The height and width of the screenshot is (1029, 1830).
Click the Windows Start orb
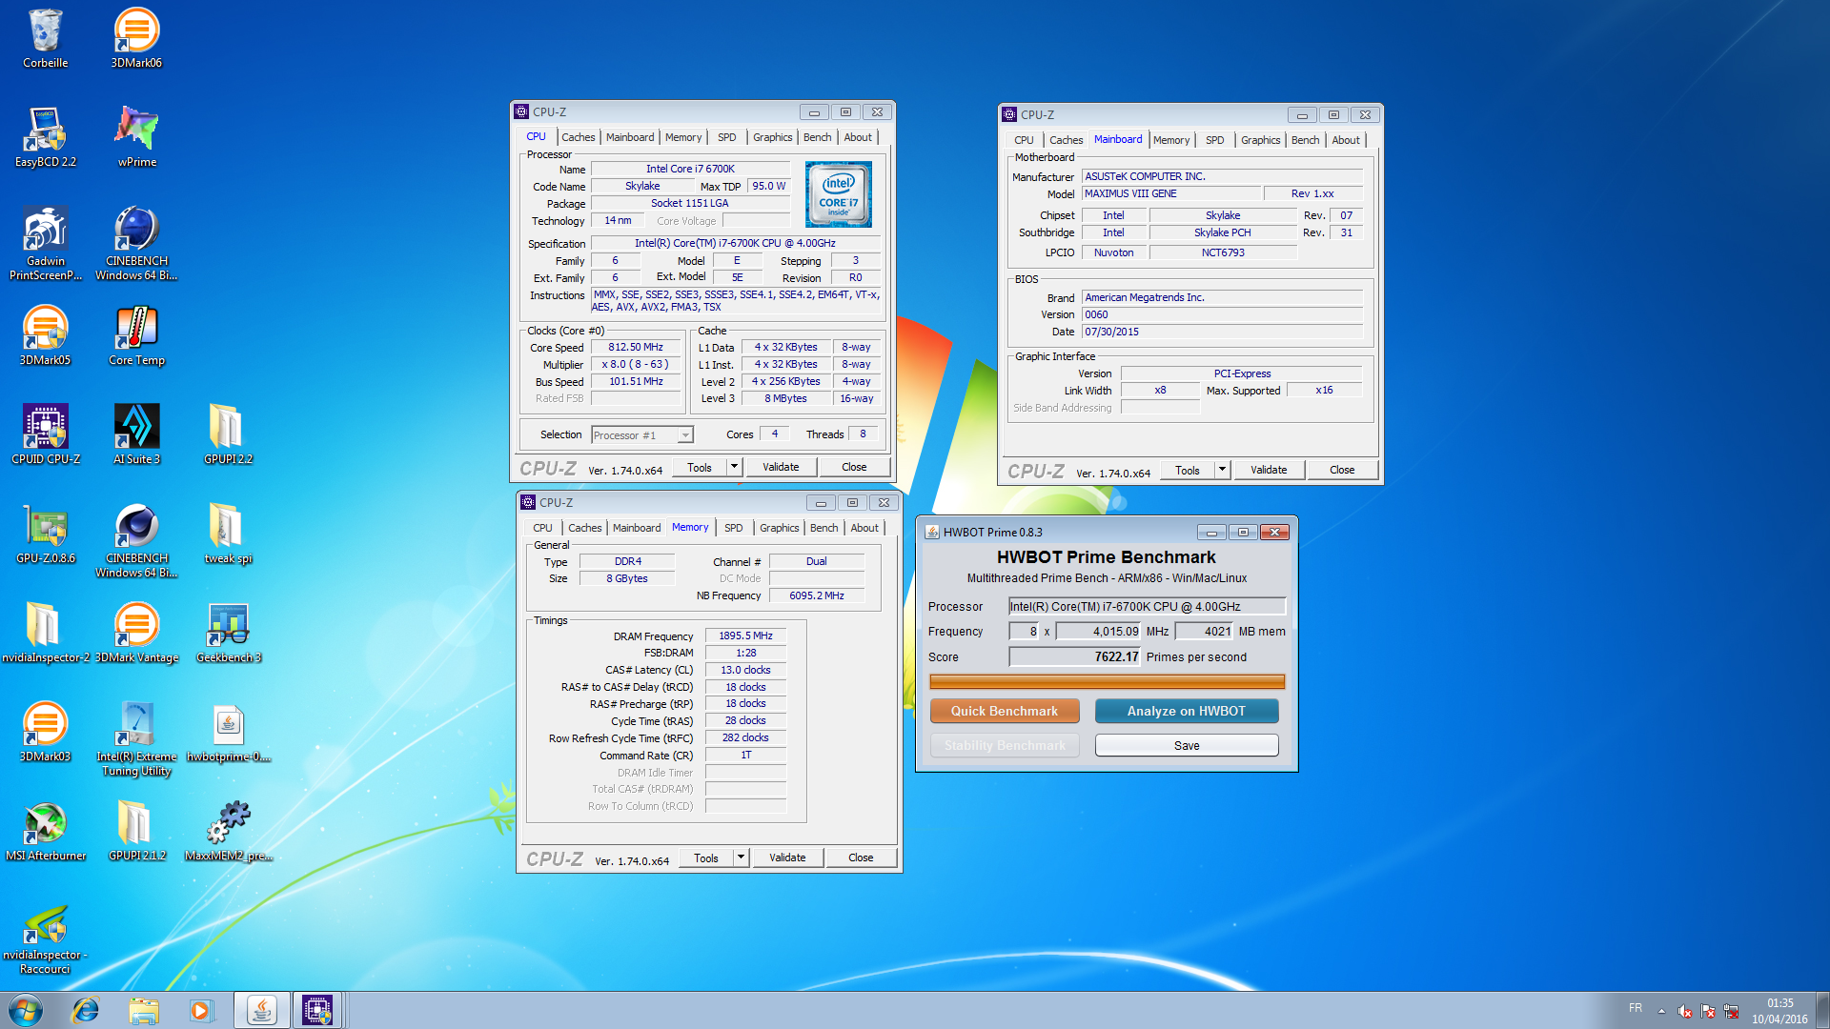(x=26, y=1010)
